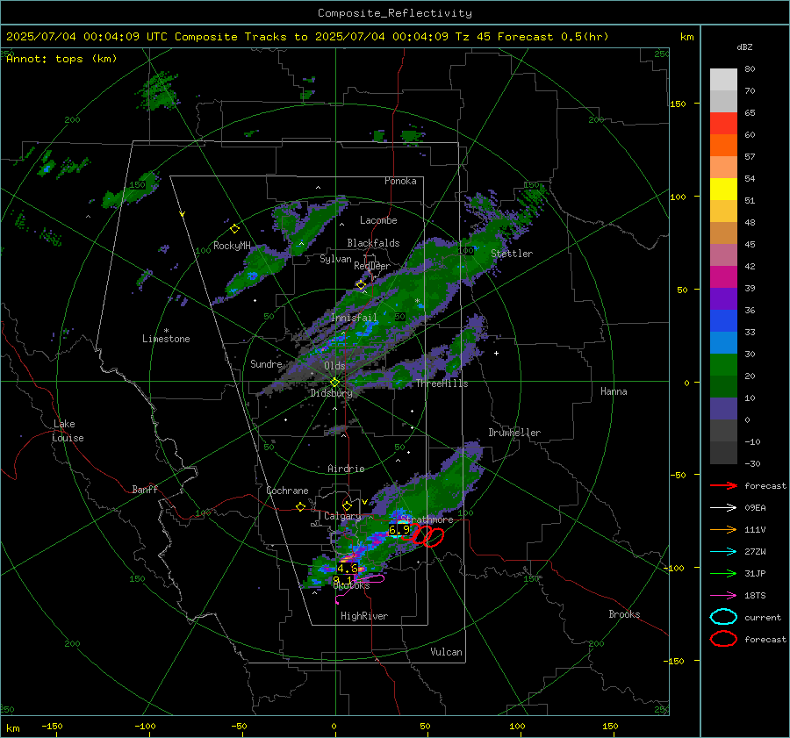
Task: Pick the 0-10 dBZ indigo swatch
Action: [723, 409]
